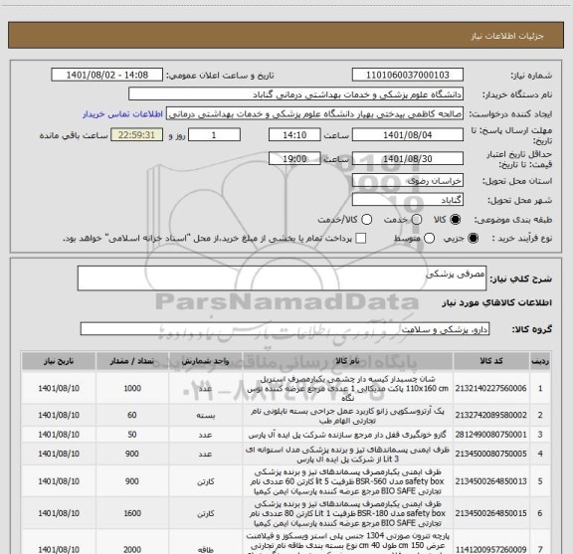The height and width of the screenshot is (554, 573).
Task: Click quantity 50 in row 3
Action: [132, 435]
